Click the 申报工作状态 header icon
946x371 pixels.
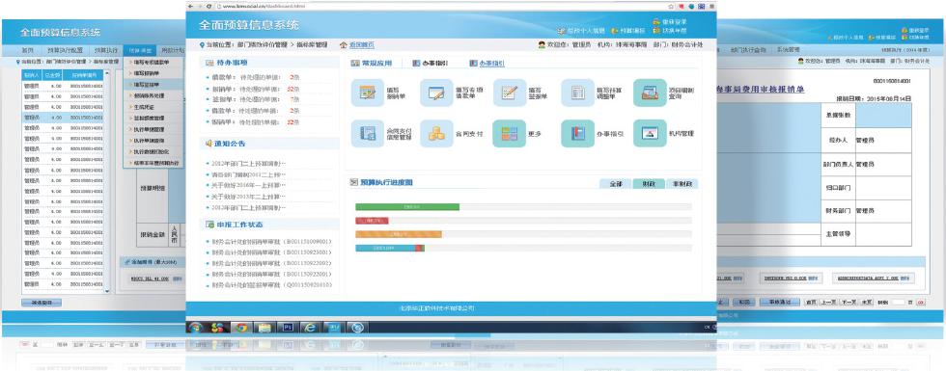pyautogui.click(x=210, y=224)
